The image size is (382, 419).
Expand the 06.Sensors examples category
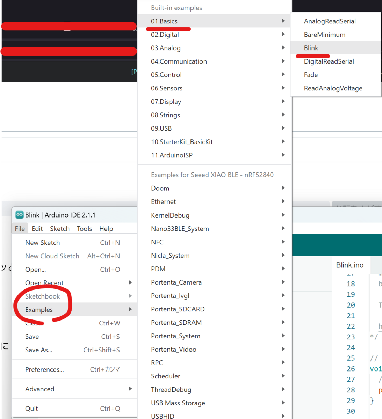(214, 88)
